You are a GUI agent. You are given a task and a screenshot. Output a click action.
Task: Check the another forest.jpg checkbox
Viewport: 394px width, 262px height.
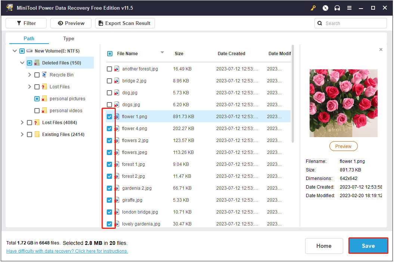click(x=109, y=69)
